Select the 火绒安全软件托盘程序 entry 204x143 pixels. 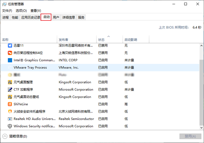point(29,111)
